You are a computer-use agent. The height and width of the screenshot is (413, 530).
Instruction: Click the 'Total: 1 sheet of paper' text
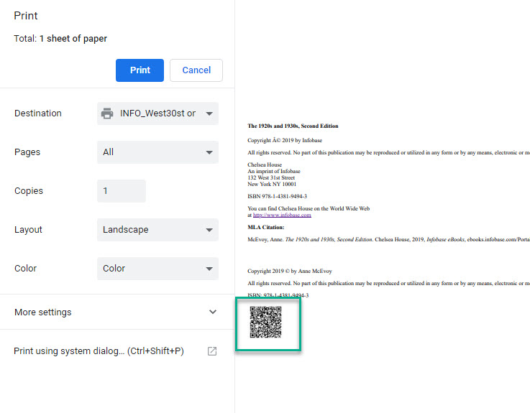point(60,39)
